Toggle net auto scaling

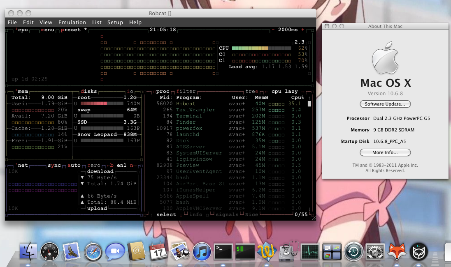pos(74,166)
